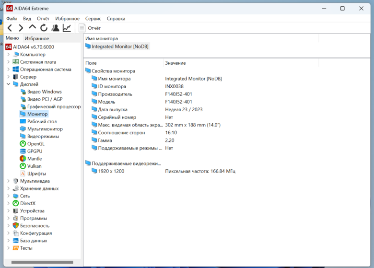
Task: Expand the DirectX tree node
Action: tap(8, 203)
